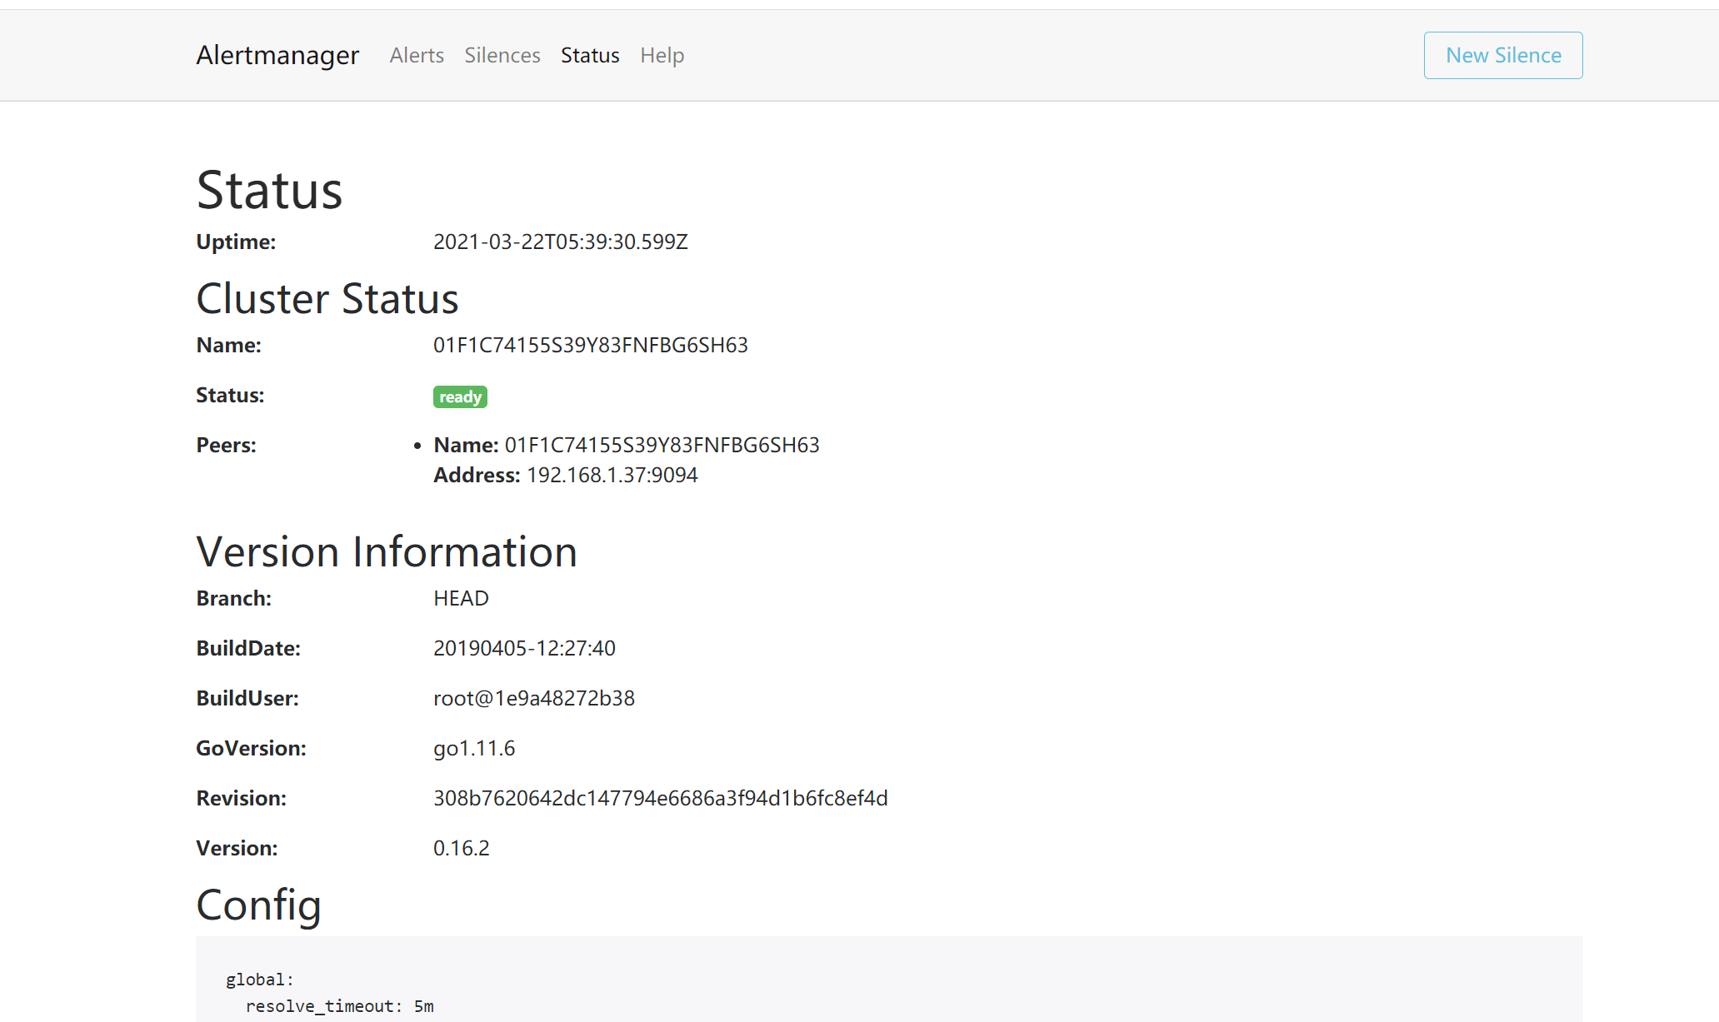Click the Branch value HEAD
1719x1022 pixels.
tap(461, 598)
